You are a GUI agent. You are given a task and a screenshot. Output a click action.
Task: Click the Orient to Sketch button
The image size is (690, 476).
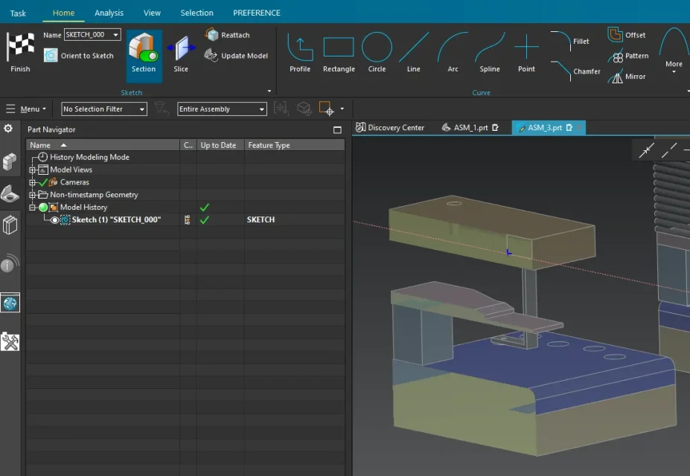(x=79, y=56)
